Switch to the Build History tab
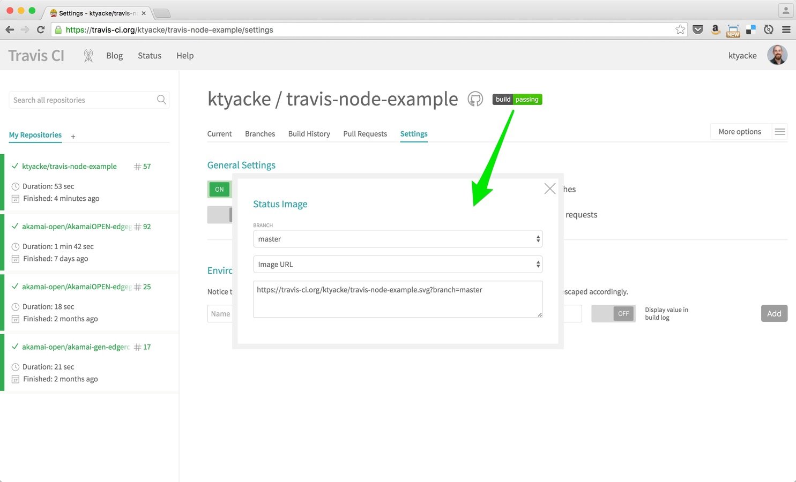The width and height of the screenshot is (796, 482). point(309,134)
